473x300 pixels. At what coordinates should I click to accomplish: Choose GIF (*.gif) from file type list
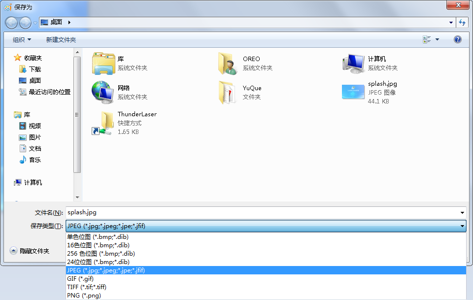(x=80, y=279)
